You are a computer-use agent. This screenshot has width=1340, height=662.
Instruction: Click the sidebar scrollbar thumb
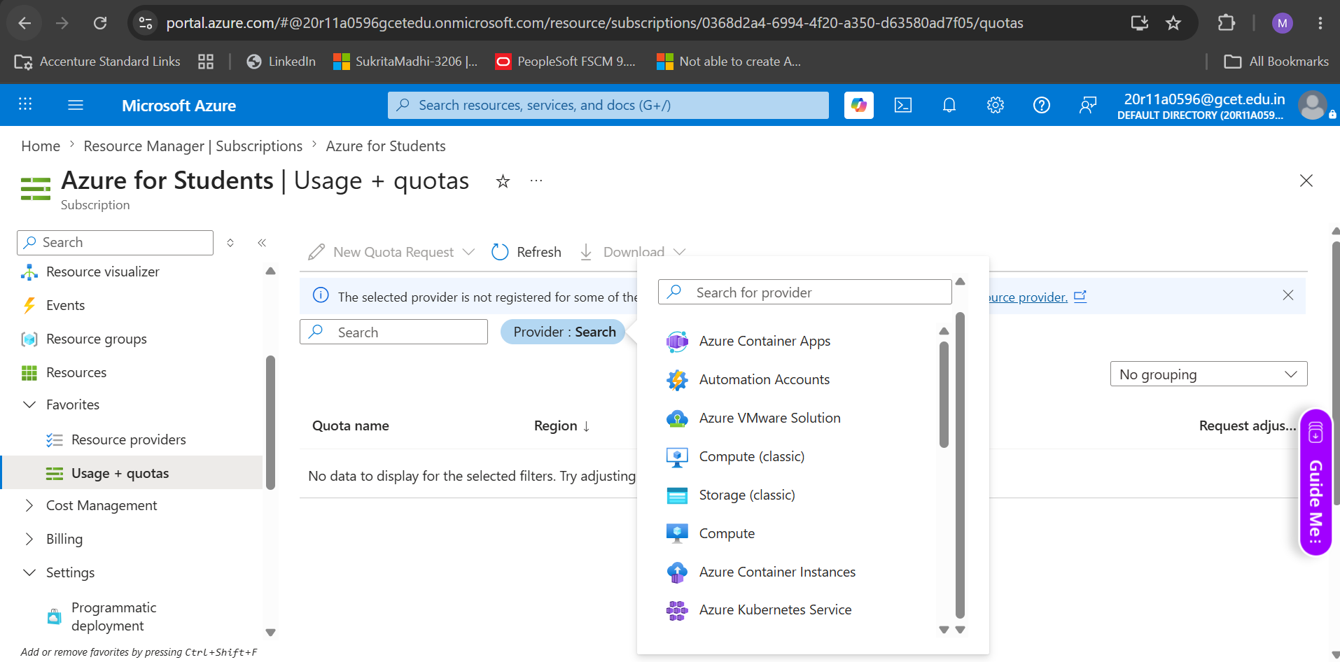270,422
